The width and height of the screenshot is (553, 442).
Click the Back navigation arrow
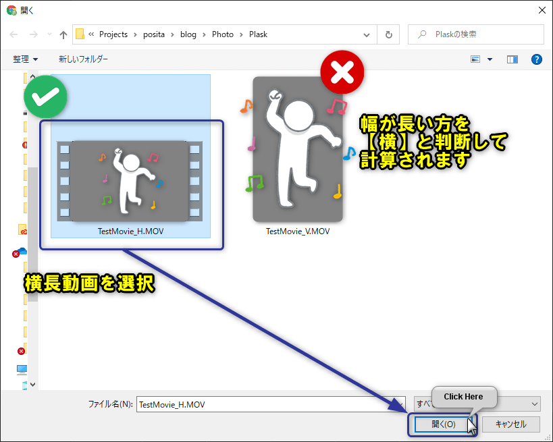coord(14,34)
